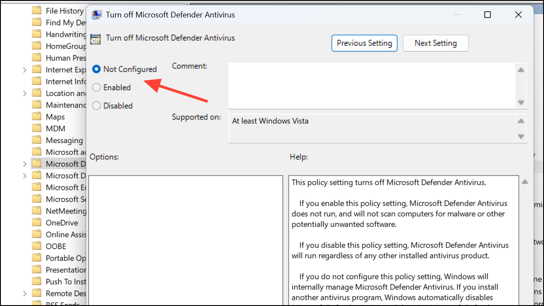The height and width of the screenshot is (306, 544).
Task: Click the Messaging folder icon
Action: 37,140
